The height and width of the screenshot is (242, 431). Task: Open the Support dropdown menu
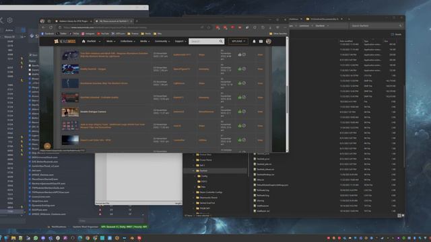pyautogui.click(x=180, y=41)
